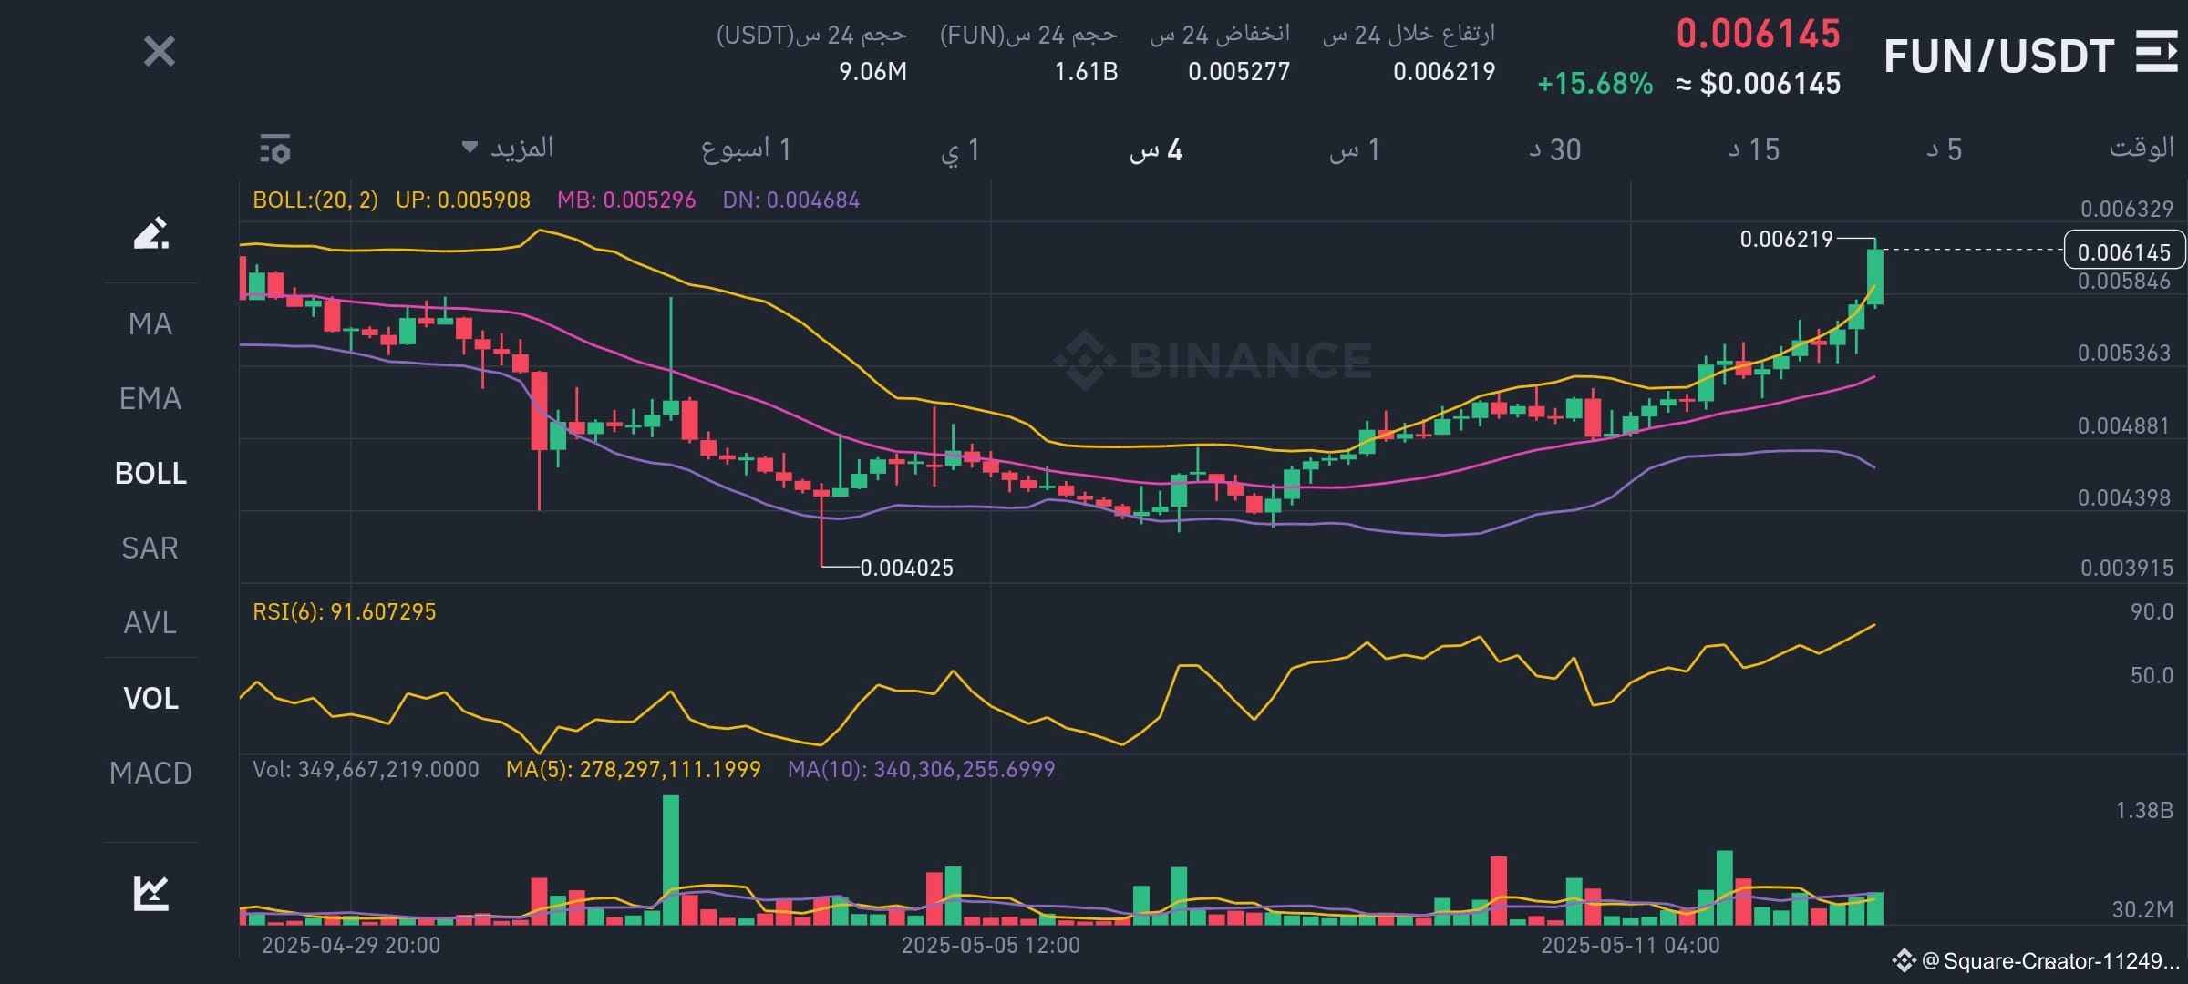Switch to the 1 اسبوع interval
Image resolution: width=2188 pixels, height=984 pixels.
pos(746,149)
